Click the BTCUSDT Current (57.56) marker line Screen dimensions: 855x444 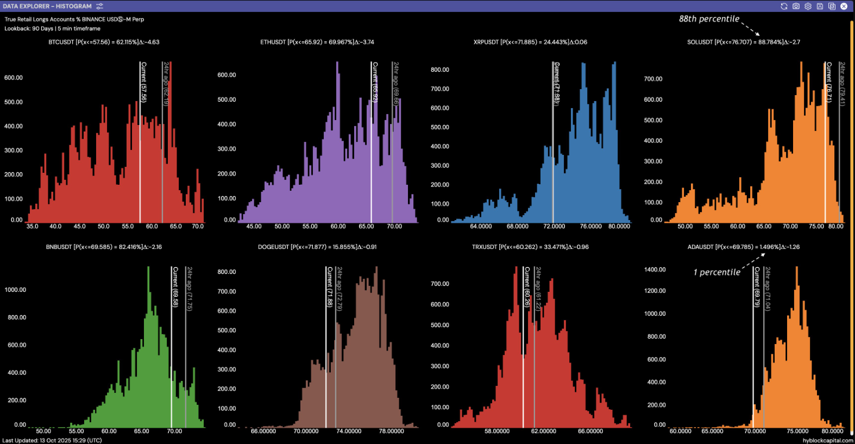140,142
